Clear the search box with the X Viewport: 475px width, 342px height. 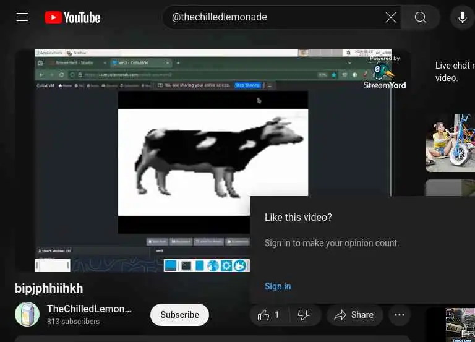391,17
